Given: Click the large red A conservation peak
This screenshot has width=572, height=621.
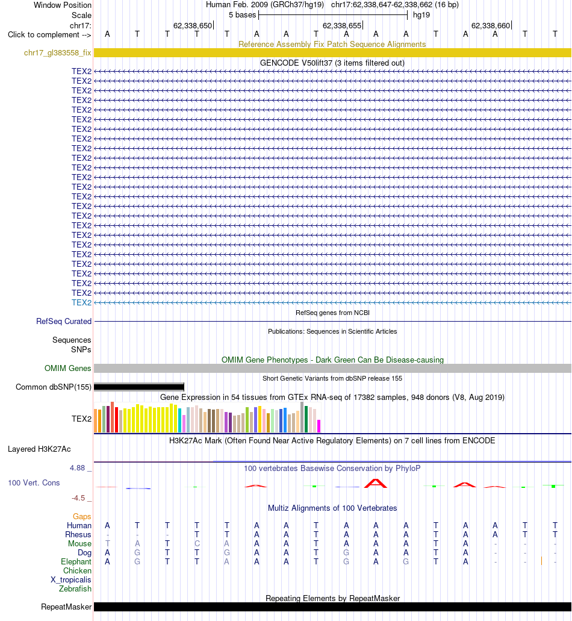Looking at the screenshot, I should tap(375, 483).
